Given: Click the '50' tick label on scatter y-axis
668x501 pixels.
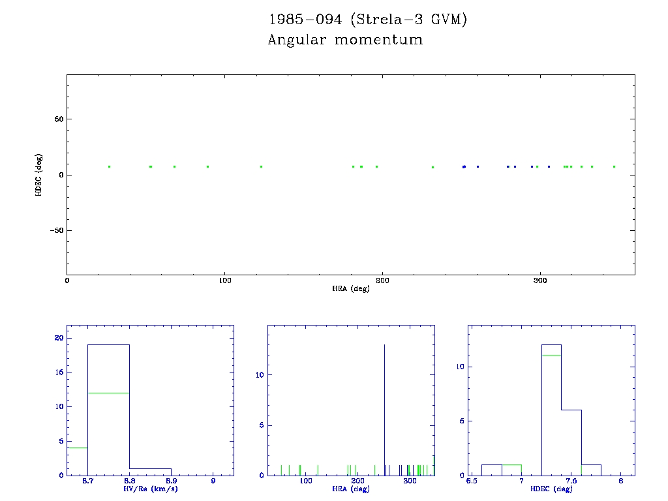Looking at the screenshot, I should (57, 119).
